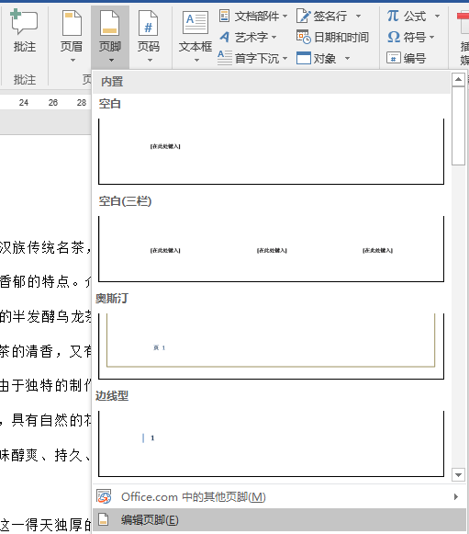Image resolution: width=469 pixels, height=534 pixels.
Task: Choose the 空白 footer thumbnail
Action: 271,152
